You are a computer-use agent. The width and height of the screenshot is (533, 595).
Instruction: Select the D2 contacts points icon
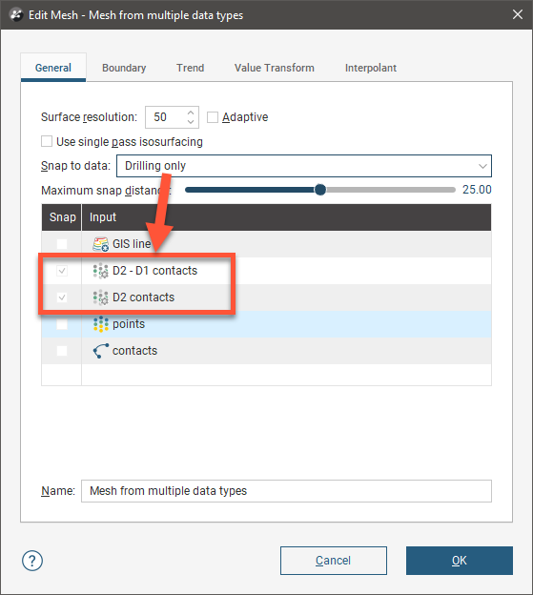click(101, 297)
